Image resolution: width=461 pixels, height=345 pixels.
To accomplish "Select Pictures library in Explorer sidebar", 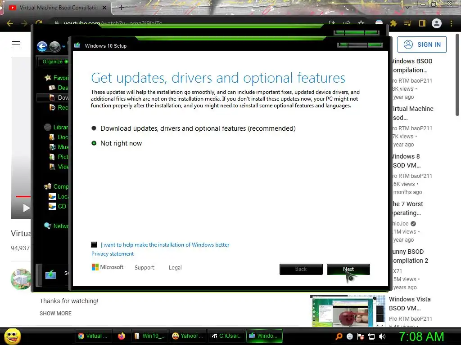I will pos(59,157).
